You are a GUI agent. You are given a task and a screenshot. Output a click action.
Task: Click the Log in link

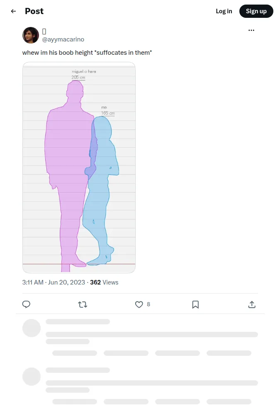[224, 11]
